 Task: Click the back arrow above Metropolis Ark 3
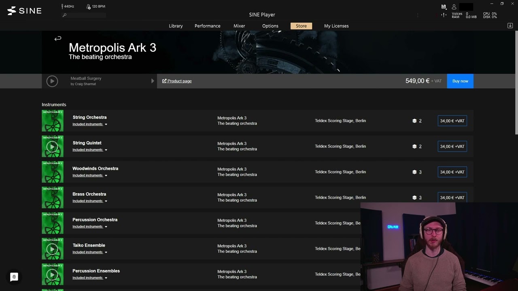pos(58,38)
